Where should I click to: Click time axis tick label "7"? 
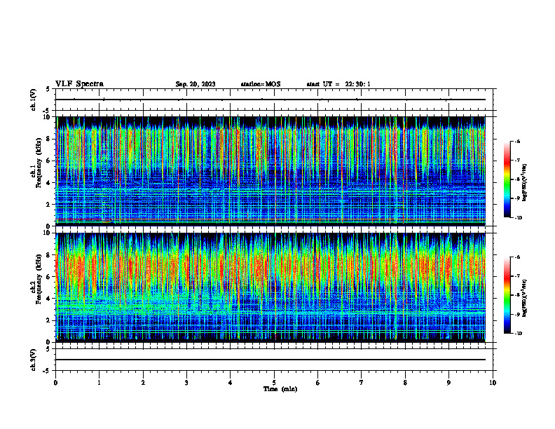pyautogui.click(x=362, y=383)
